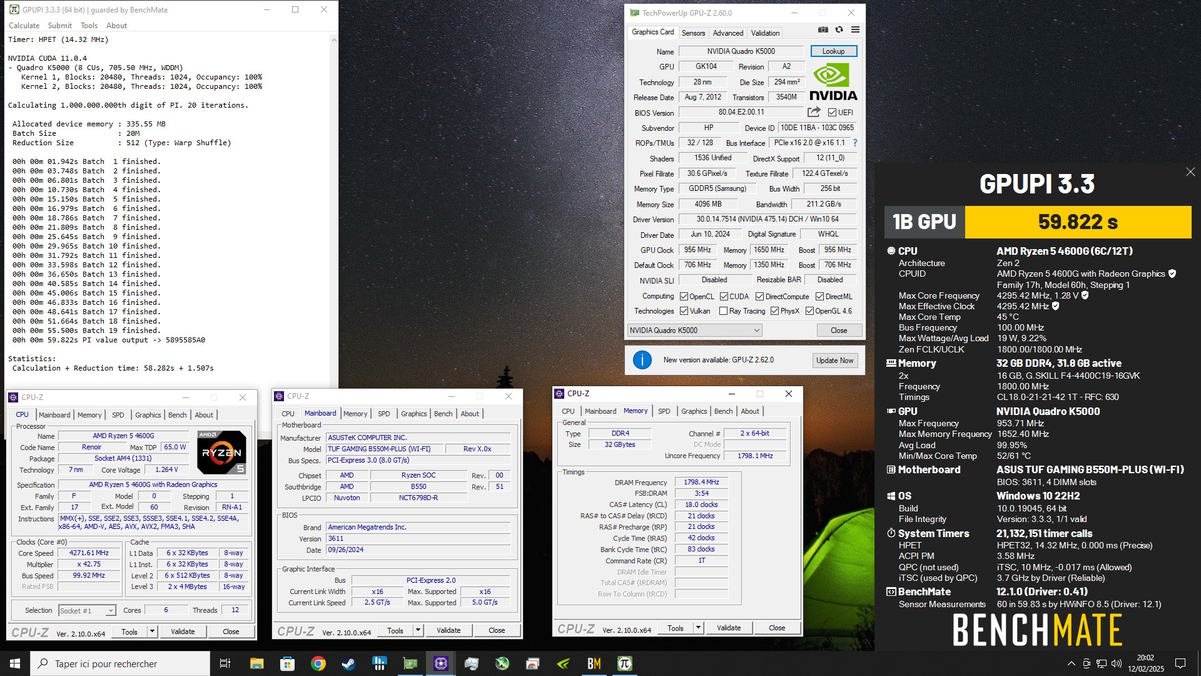Expand Tools dropdown arrow in the Mainboard CPU-Z window

tap(418, 630)
